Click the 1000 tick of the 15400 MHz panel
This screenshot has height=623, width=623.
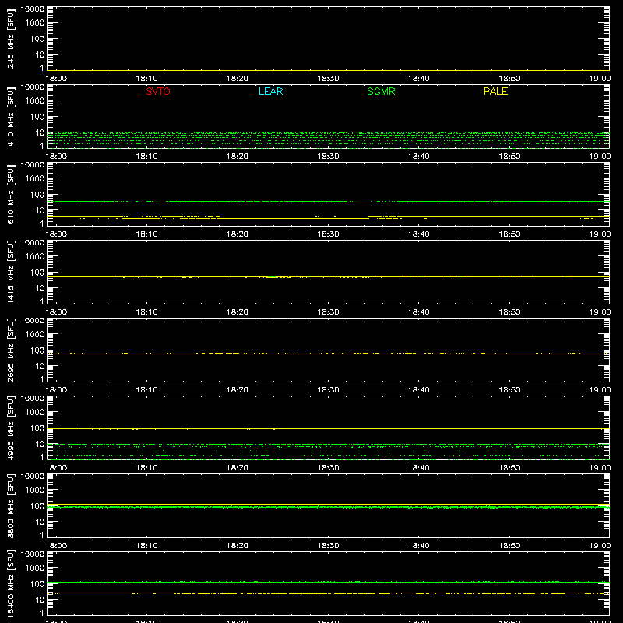(35, 568)
